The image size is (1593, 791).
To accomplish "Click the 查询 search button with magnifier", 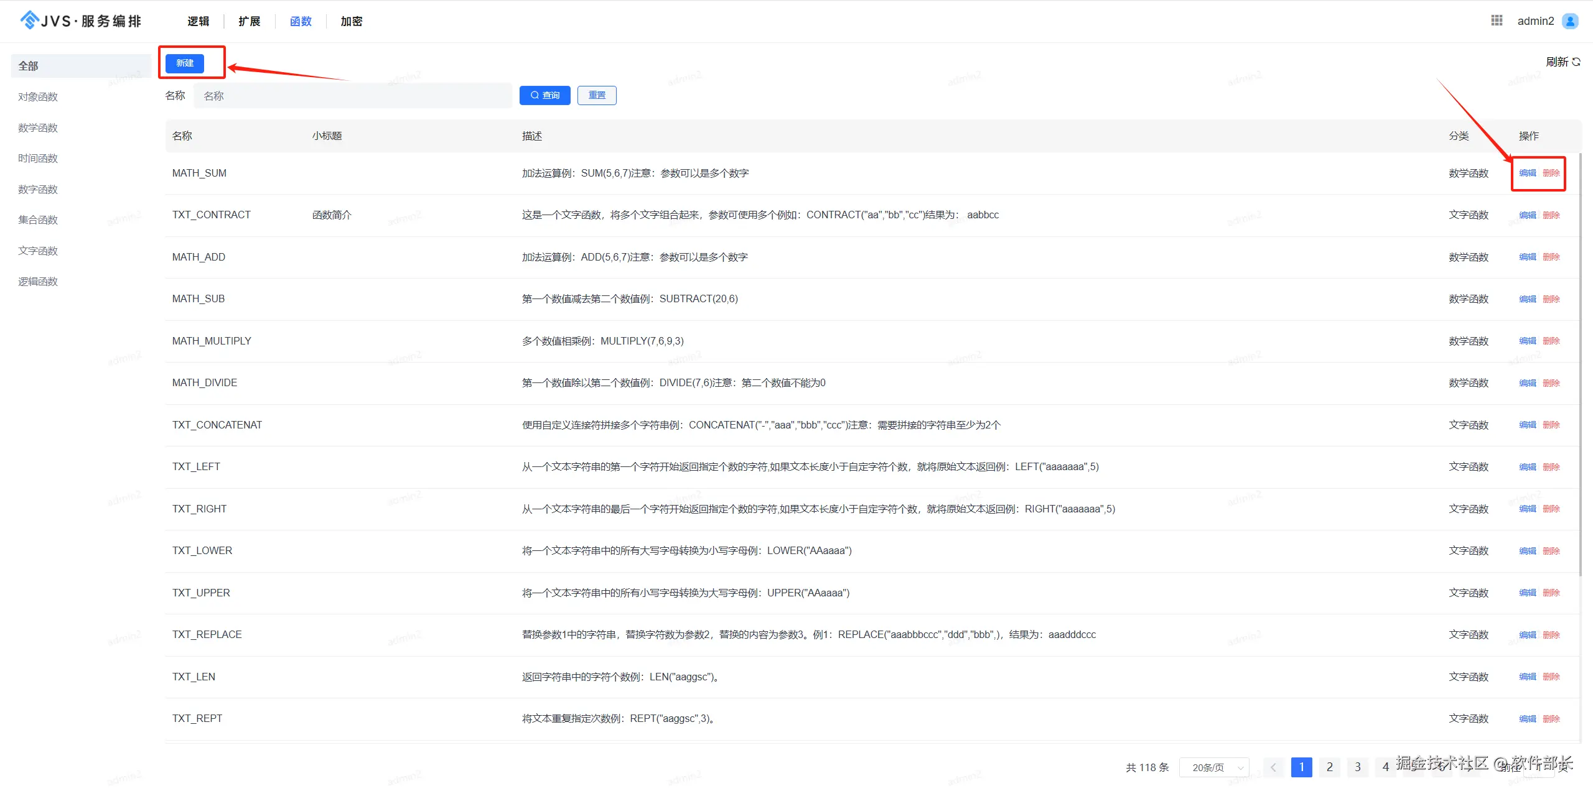I will coord(544,95).
